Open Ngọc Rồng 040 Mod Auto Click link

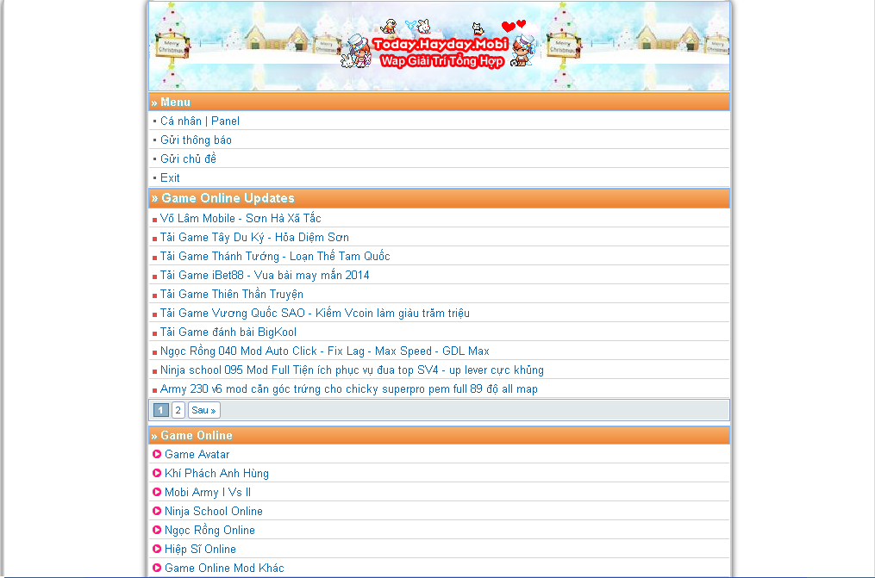coord(324,351)
